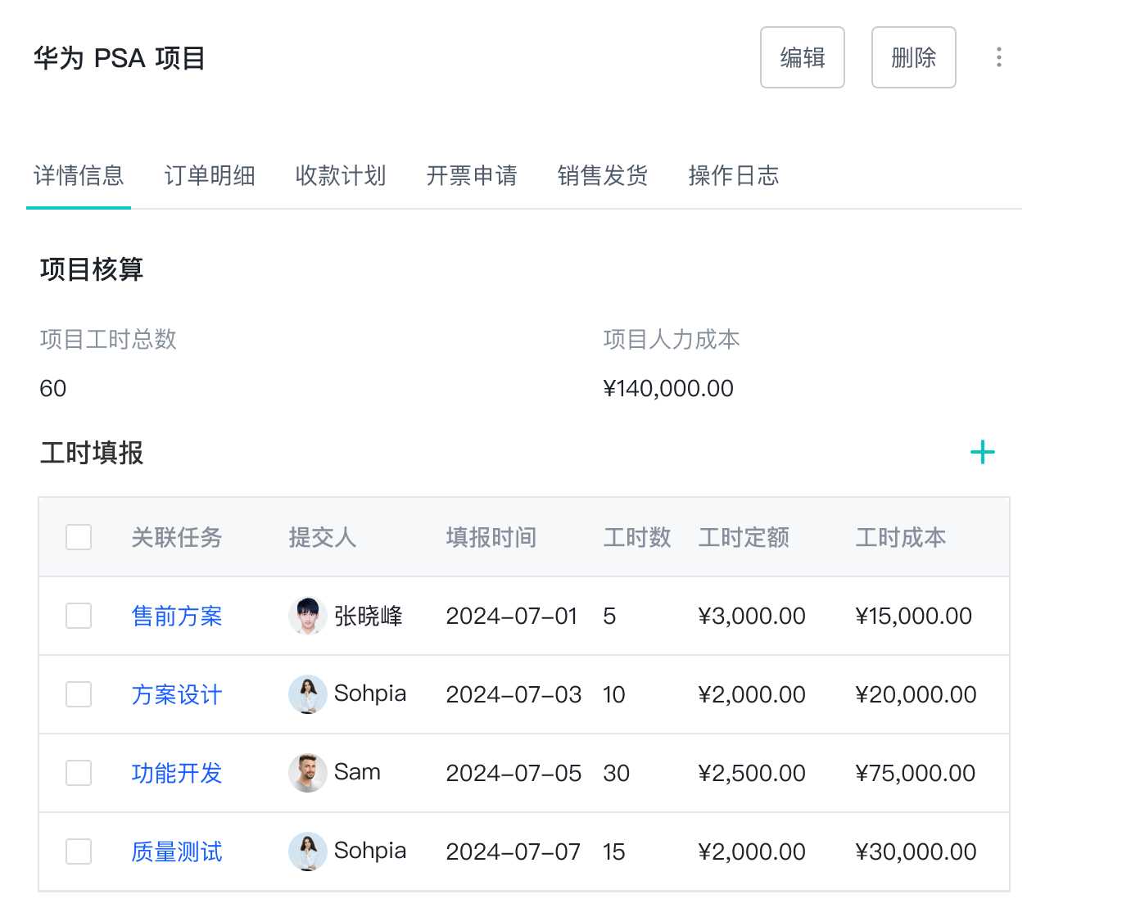Open the 收款计划 tab

pos(341,175)
